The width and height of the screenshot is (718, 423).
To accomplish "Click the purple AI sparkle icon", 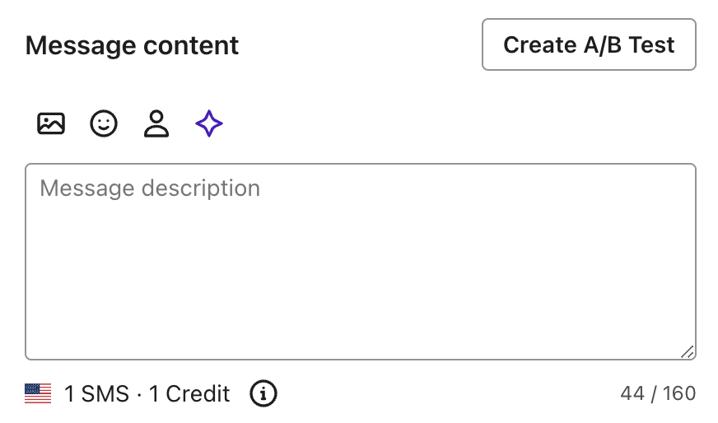I will 209,124.
